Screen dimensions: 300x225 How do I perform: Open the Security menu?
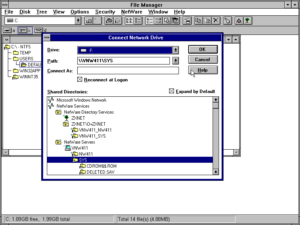coord(105,12)
